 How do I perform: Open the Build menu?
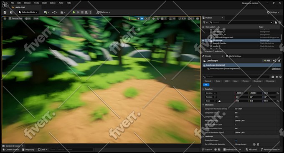click(44, 3)
